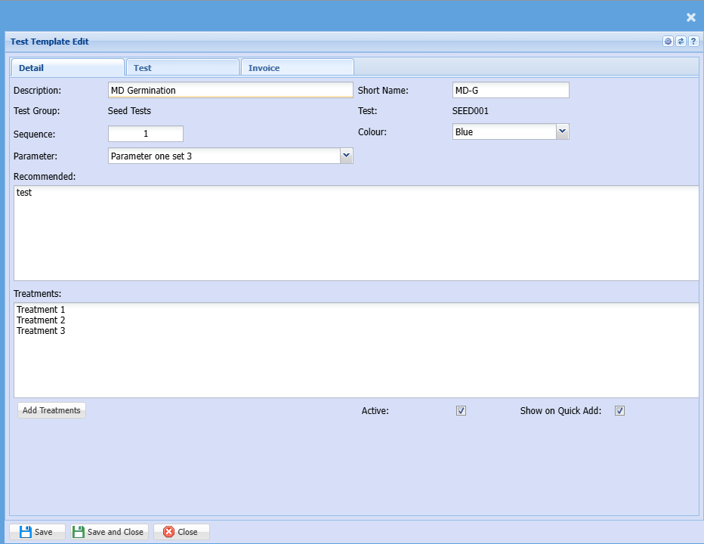Switch to the Invoice tab

click(297, 68)
